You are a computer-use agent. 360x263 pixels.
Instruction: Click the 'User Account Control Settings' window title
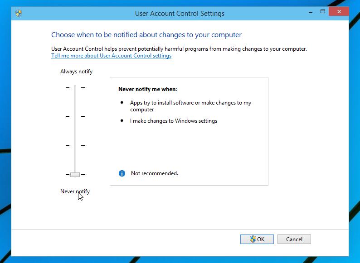(x=180, y=14)
